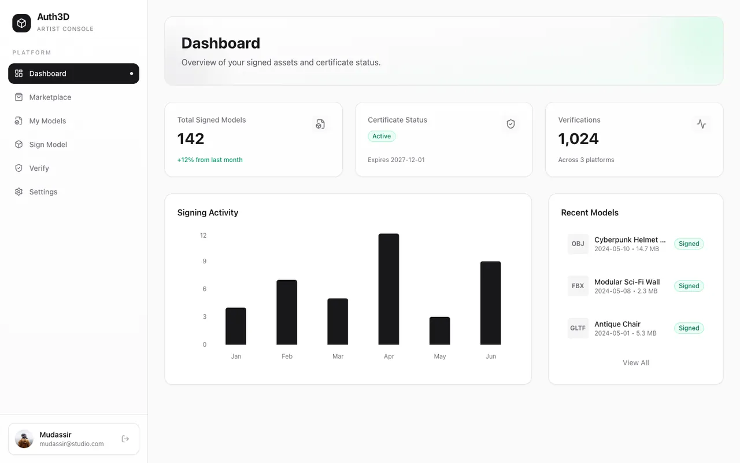Viewport: 740px width, 463px height.
Task: Navigate to the Verify page
Action: (x=73, y=168)
